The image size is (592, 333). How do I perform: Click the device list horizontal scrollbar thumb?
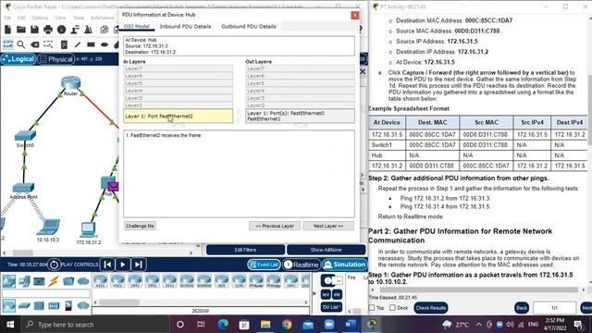coord(119,302)
